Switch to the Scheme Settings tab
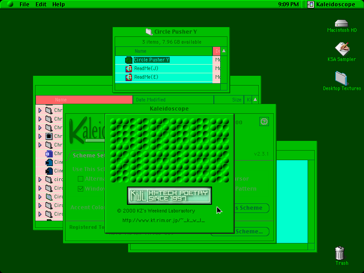Image resolution: width=364 pixels, height=273 pixels. [x=88, y=156]
